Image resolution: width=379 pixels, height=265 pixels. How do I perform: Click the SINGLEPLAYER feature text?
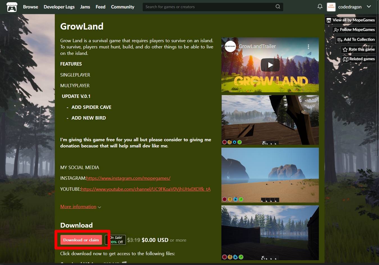click(x=75, y=75)
